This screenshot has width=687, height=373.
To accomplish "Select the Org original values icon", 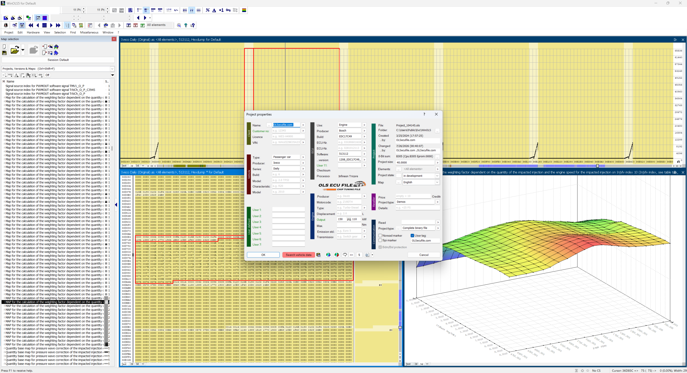I will point(228,10).
